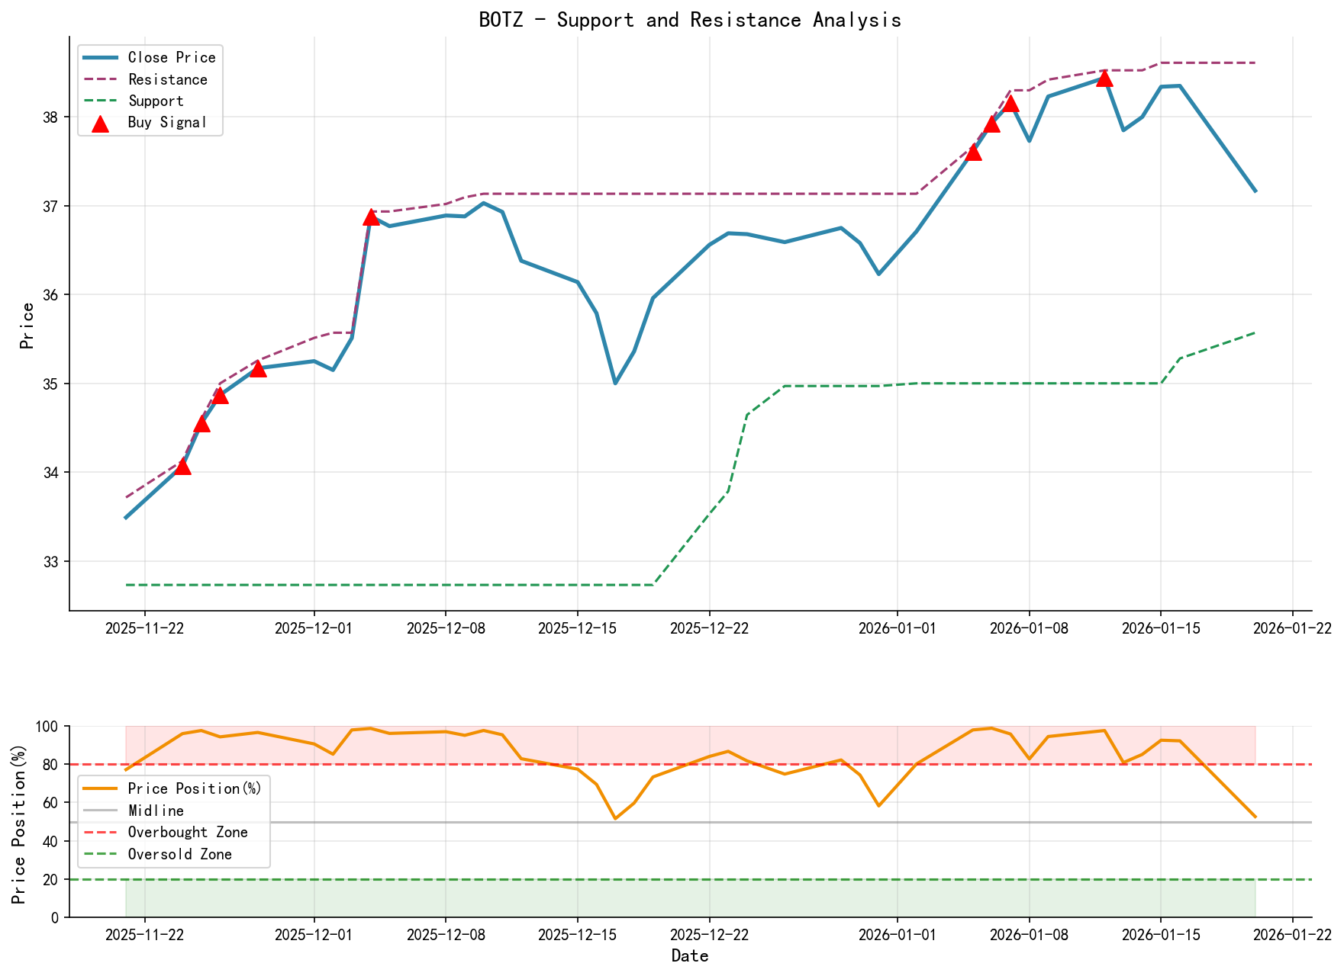Viewport: 1344px width, 976px height.
Task: Click the red Buy Signal triangle legend marker
Action: (100, 122)
